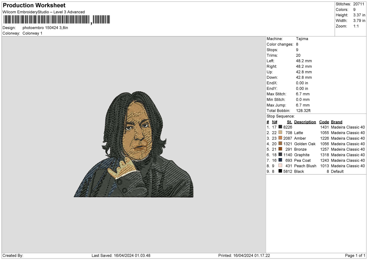Click the 'Brand' column header
368x260 pixels.
(x=337, y=122)
